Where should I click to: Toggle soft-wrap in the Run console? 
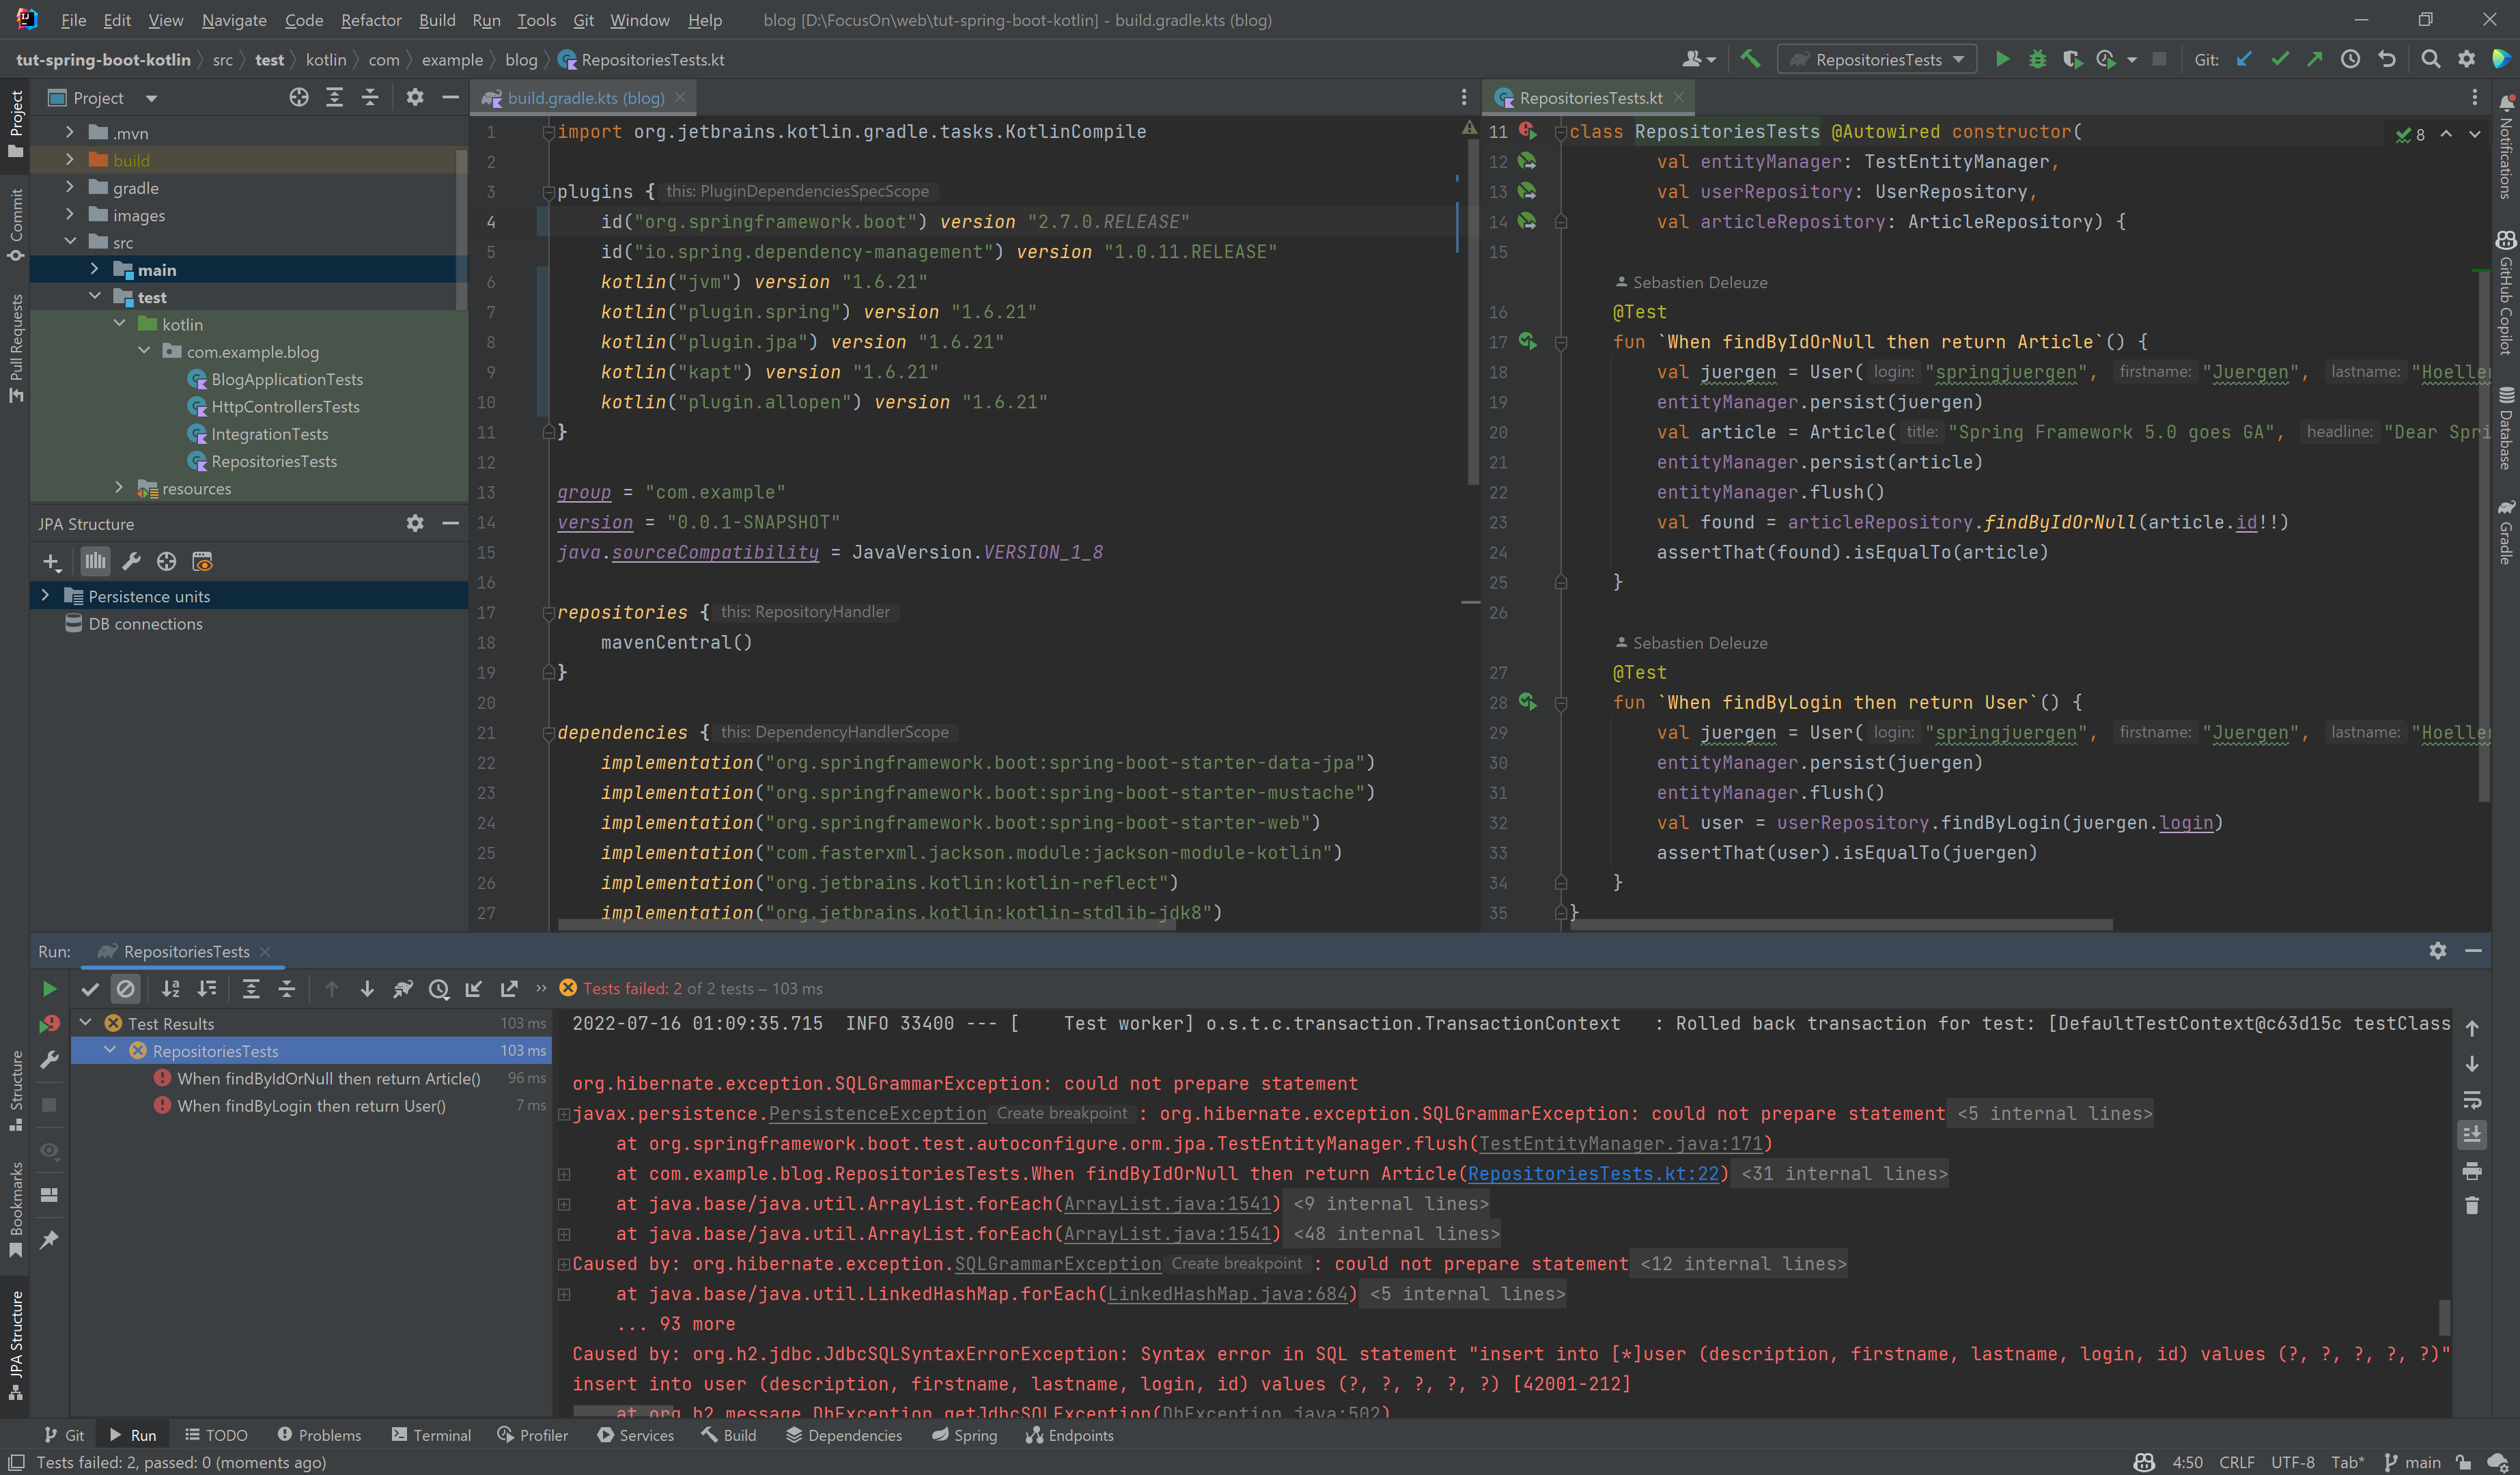(x=2472, y=1100)
